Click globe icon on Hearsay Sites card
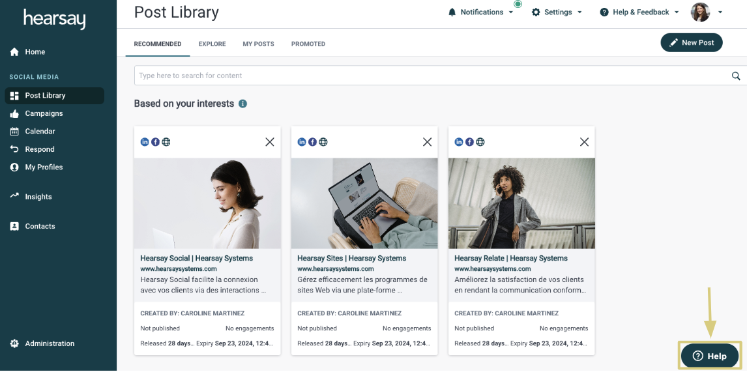Image resolution: width=747 pixels, height=372 pixels. [323, 142]
